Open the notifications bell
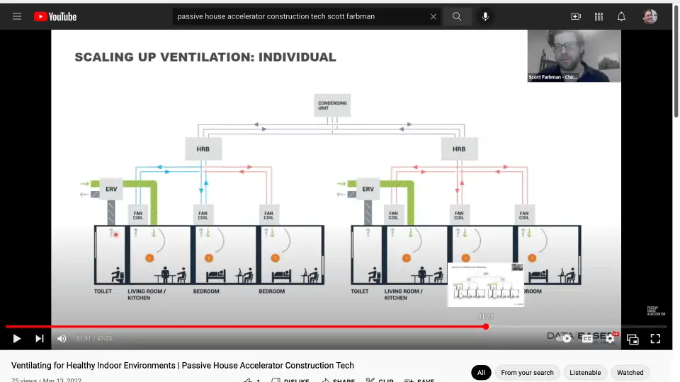The image size is (680, 382). click(x=621, y=16)
